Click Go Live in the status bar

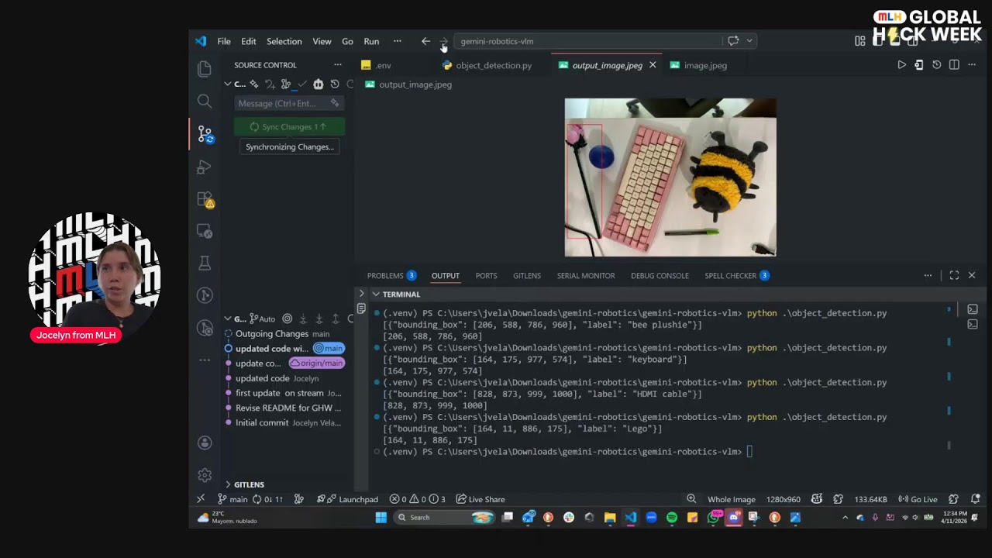click(918, 499)
